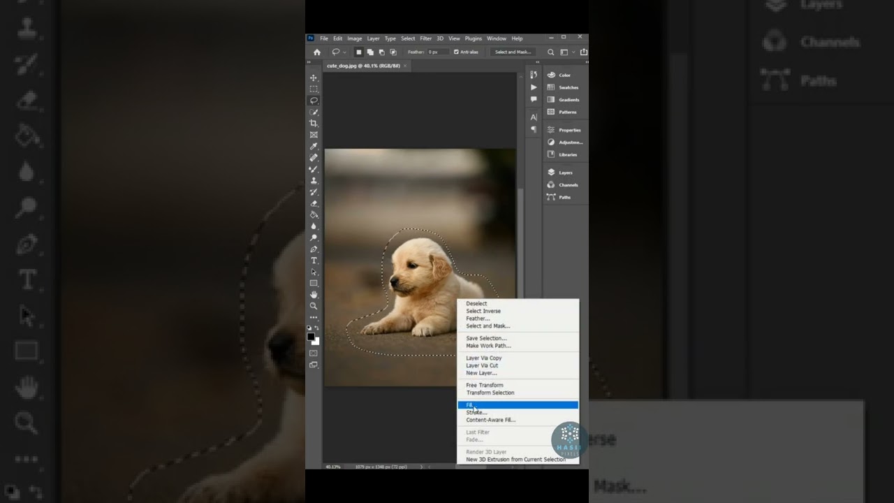894x503 pixels.
Task: Open the Actions panel play icon
Action: 534,87
